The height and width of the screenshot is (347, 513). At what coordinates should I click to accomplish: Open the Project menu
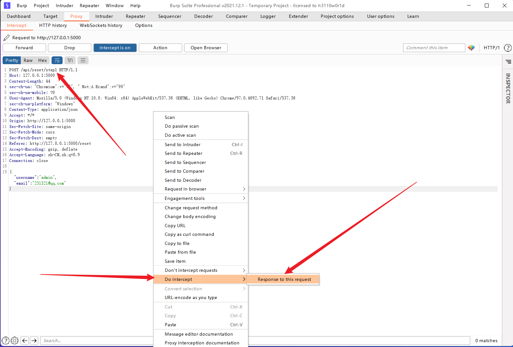tap(42, 6)
